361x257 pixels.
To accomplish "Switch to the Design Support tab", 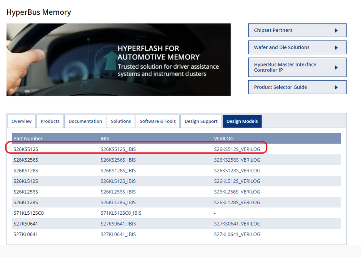I will (x=201, y=121).
